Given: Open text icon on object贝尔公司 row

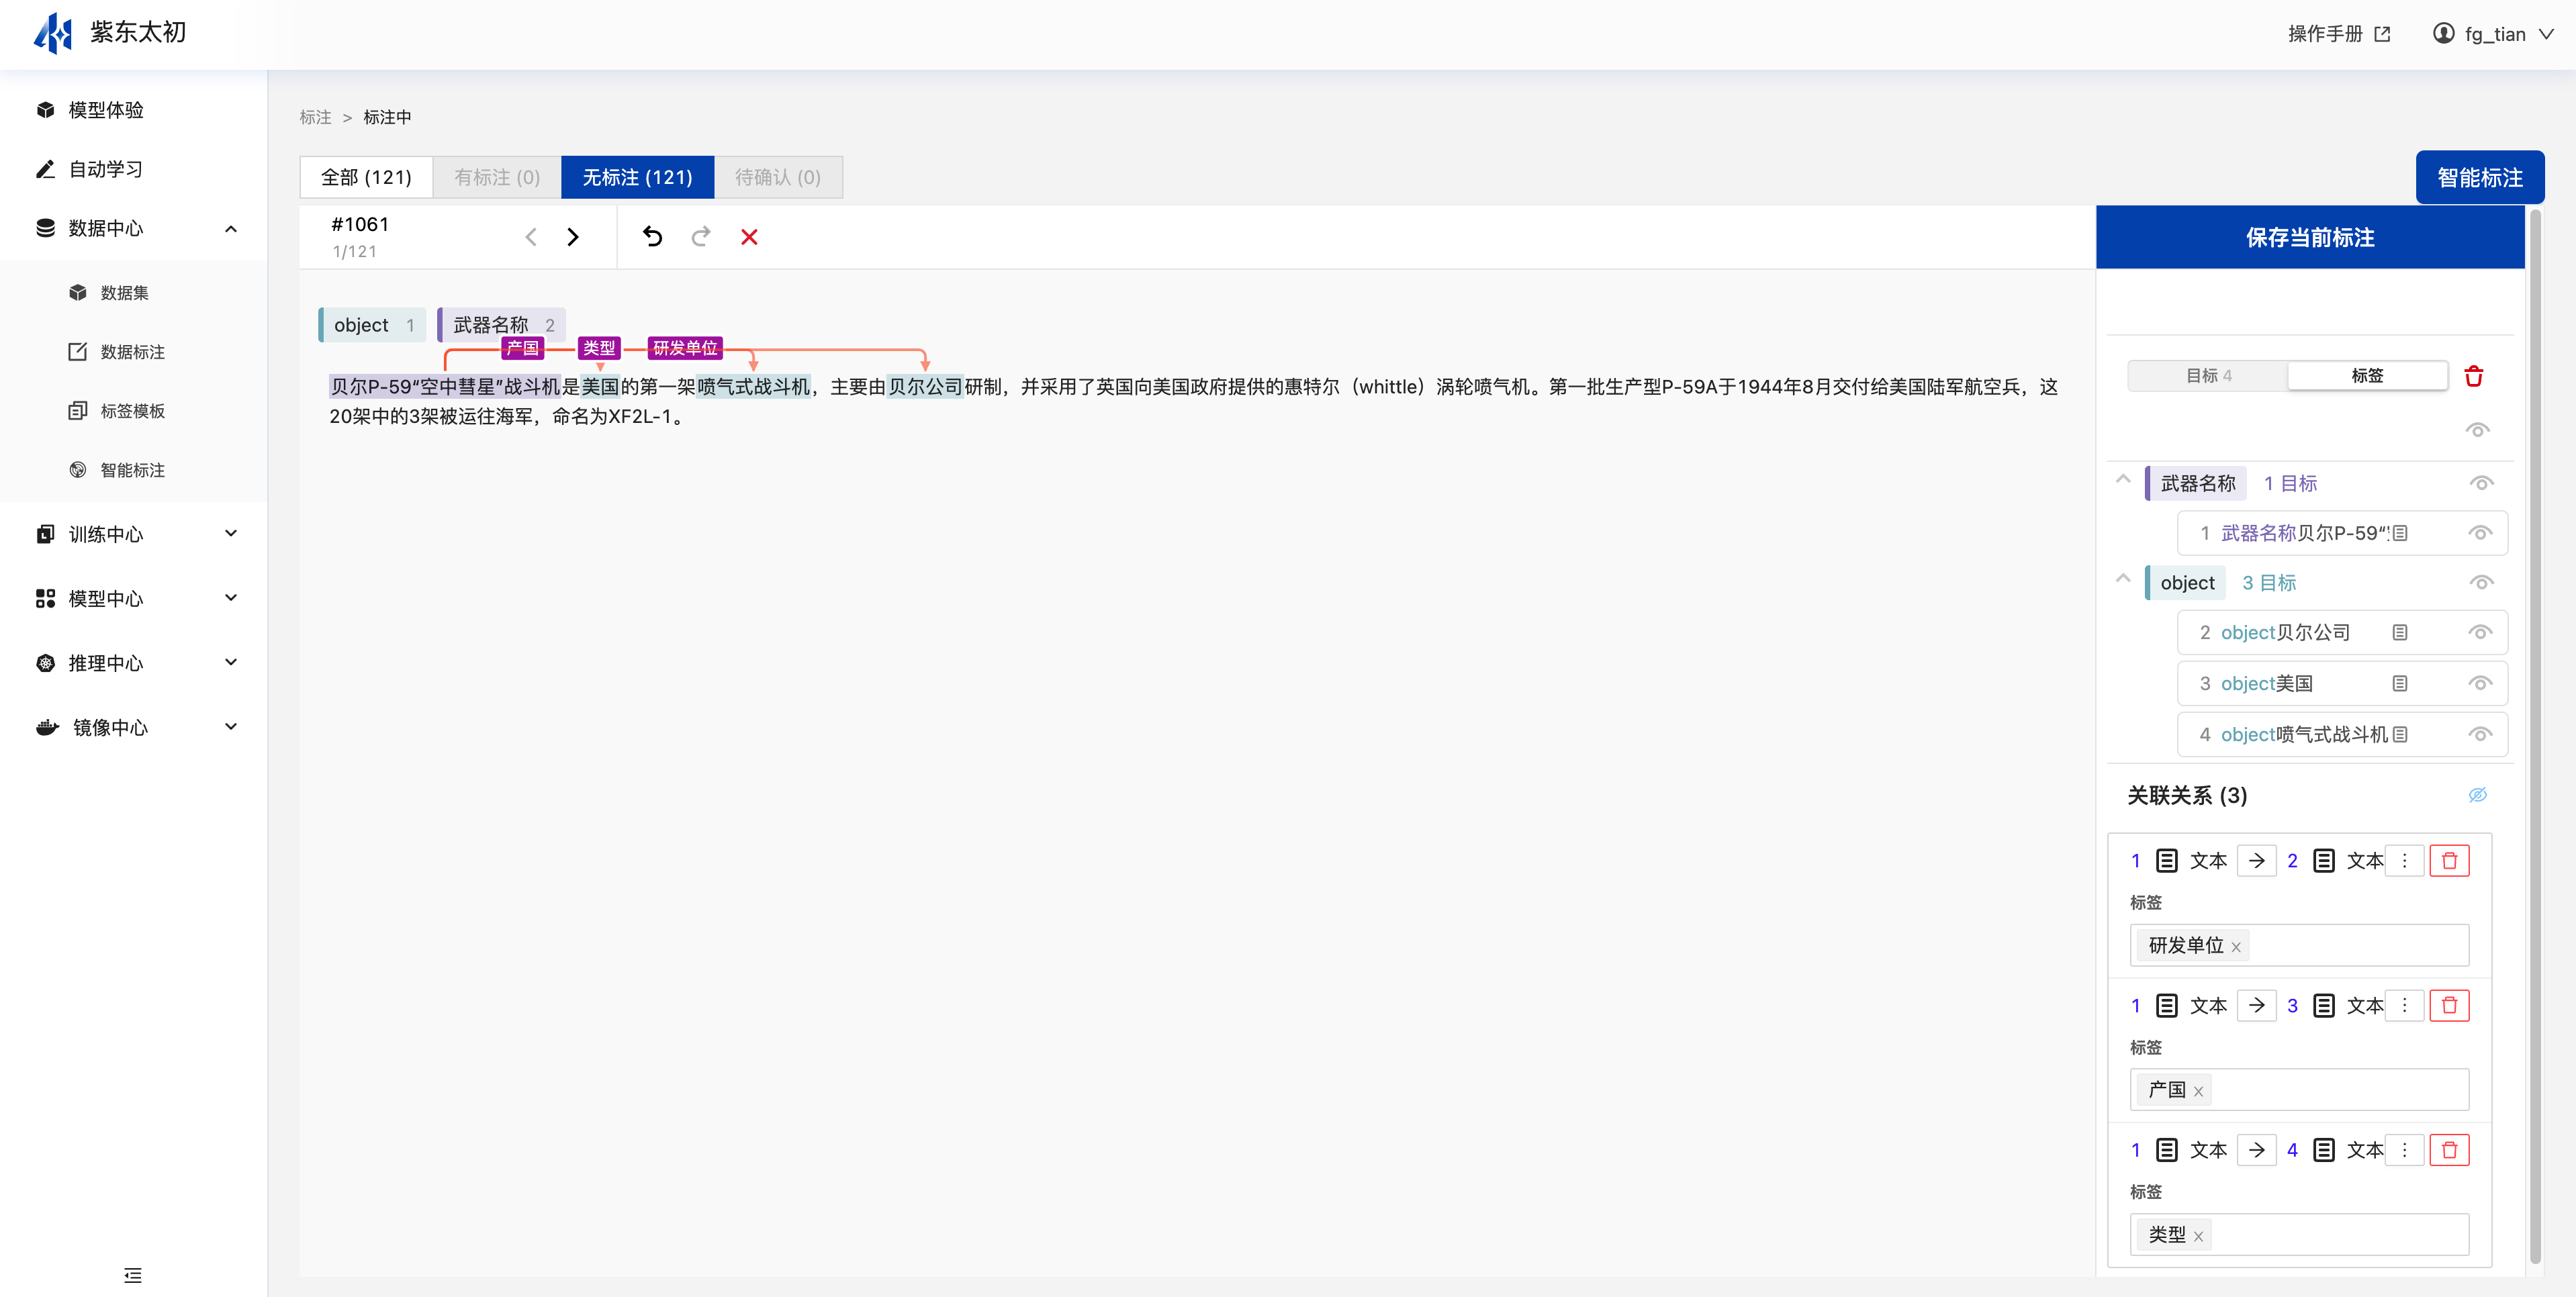Looking at the screenshot, I should (2400, 633).
